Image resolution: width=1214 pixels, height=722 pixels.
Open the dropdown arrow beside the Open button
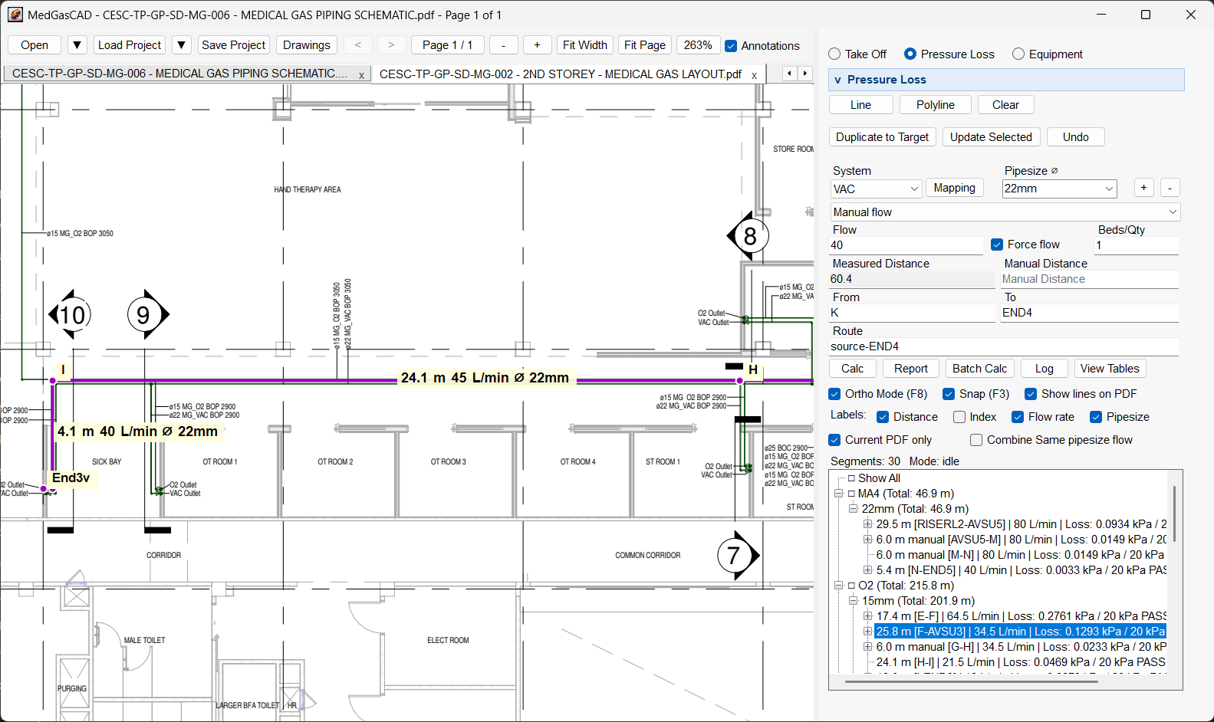[77, 45]
